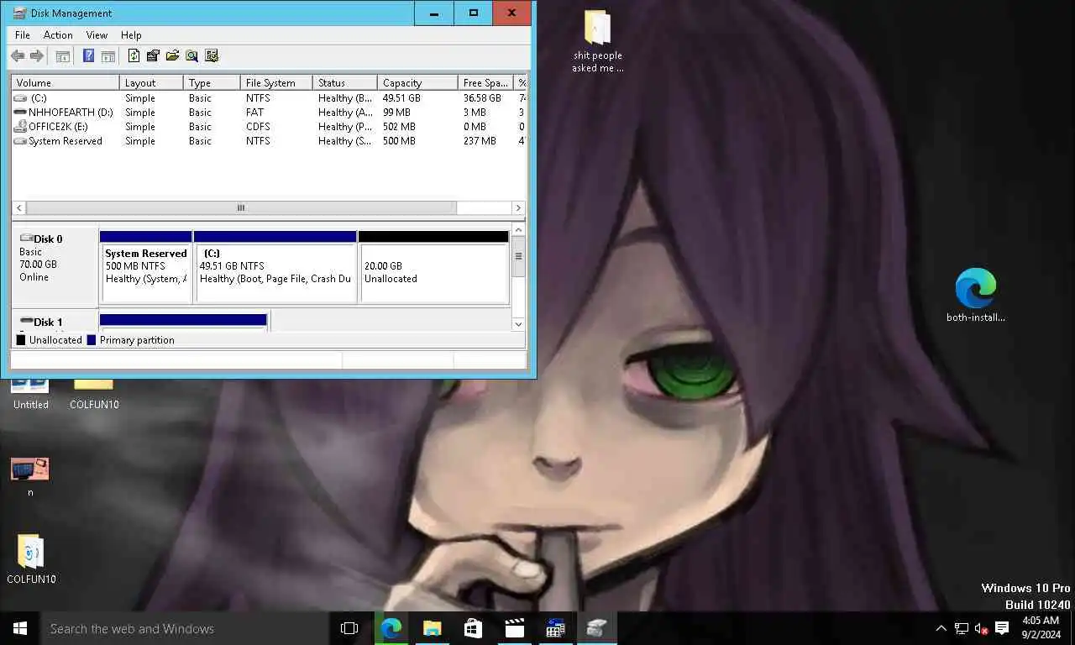The height and width of the screenshot is (645, 1075).
Task: Click the Back arrow toolbar icon
Action: point(18,56)
